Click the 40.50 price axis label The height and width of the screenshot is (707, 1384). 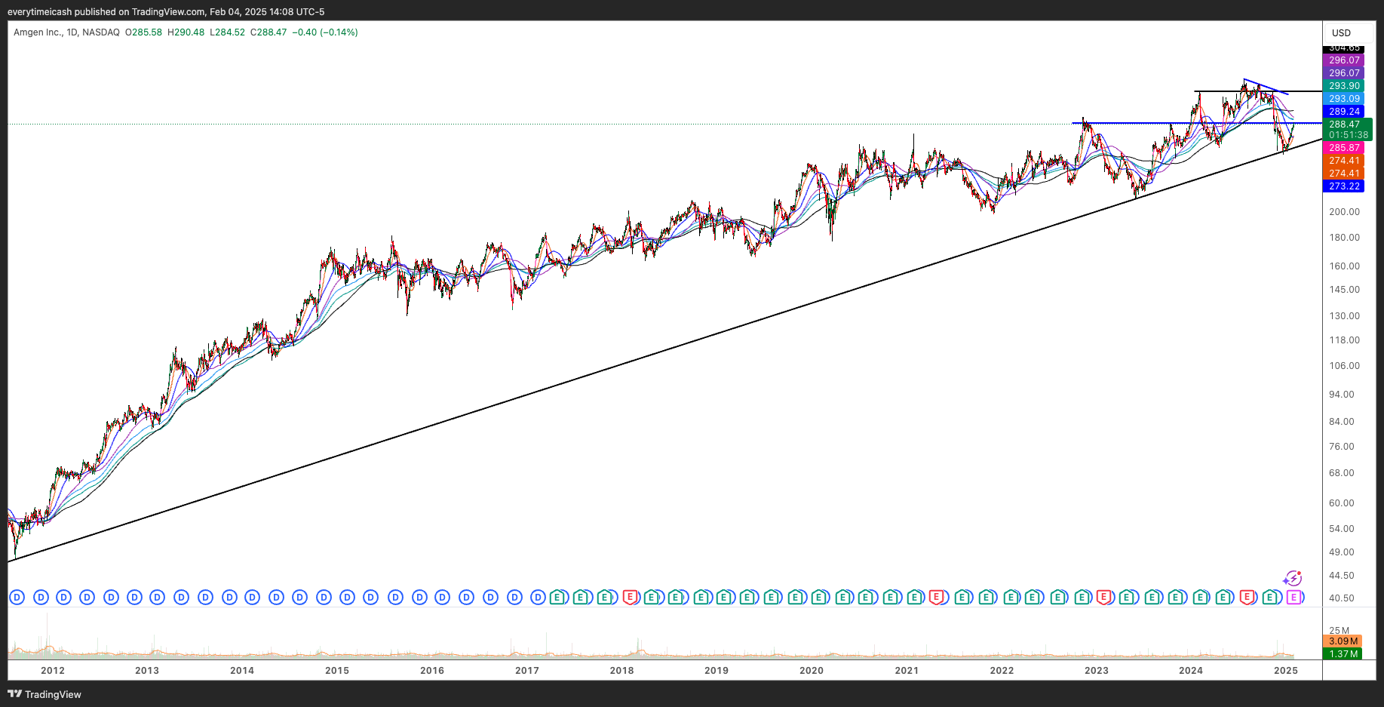(1342, 598)
